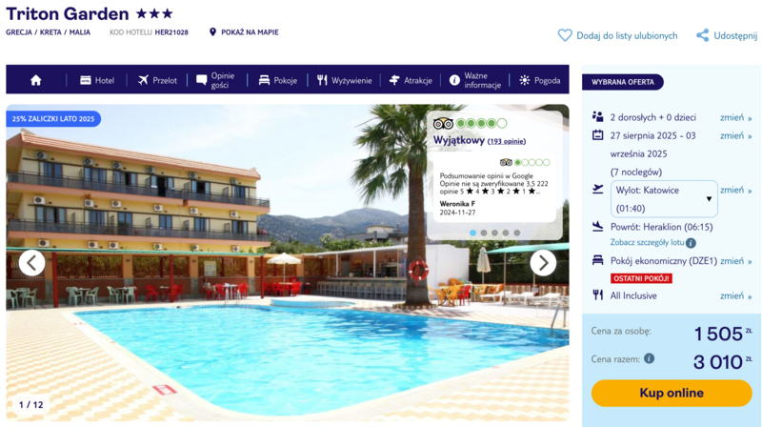The height and width of the screenshot is (427, 762).
Task: Show previous photo with left arrow
Action: pyautogui.click(x=32, y=263)
